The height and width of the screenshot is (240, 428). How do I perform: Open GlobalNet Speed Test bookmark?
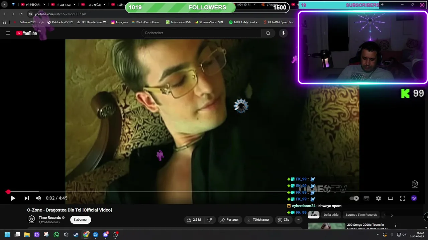279,22
